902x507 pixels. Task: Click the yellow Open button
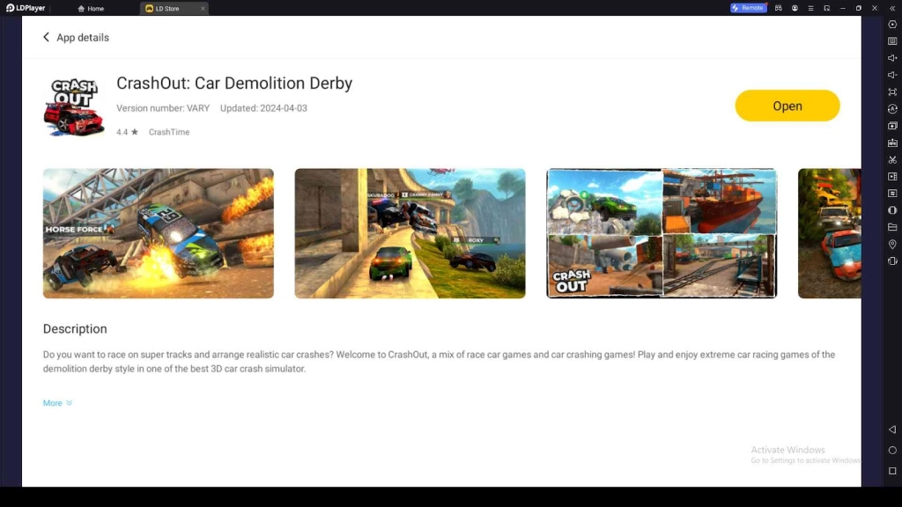pos(787,106)
